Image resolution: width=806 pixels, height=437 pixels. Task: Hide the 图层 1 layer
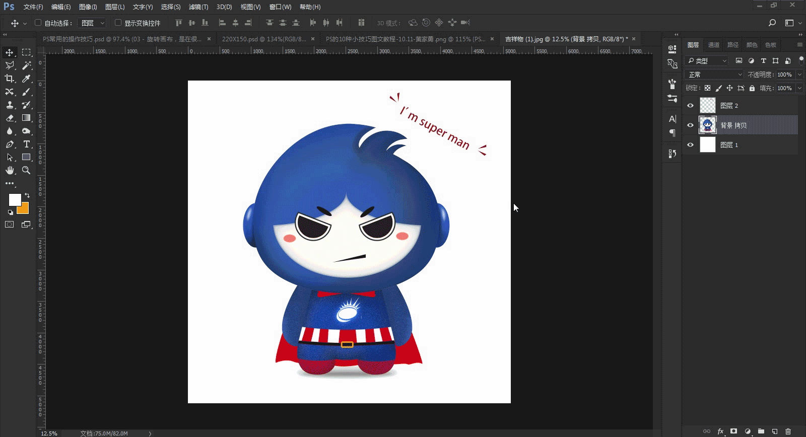coord(690,145)
